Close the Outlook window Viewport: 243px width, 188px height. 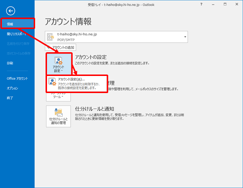(237, 4)
